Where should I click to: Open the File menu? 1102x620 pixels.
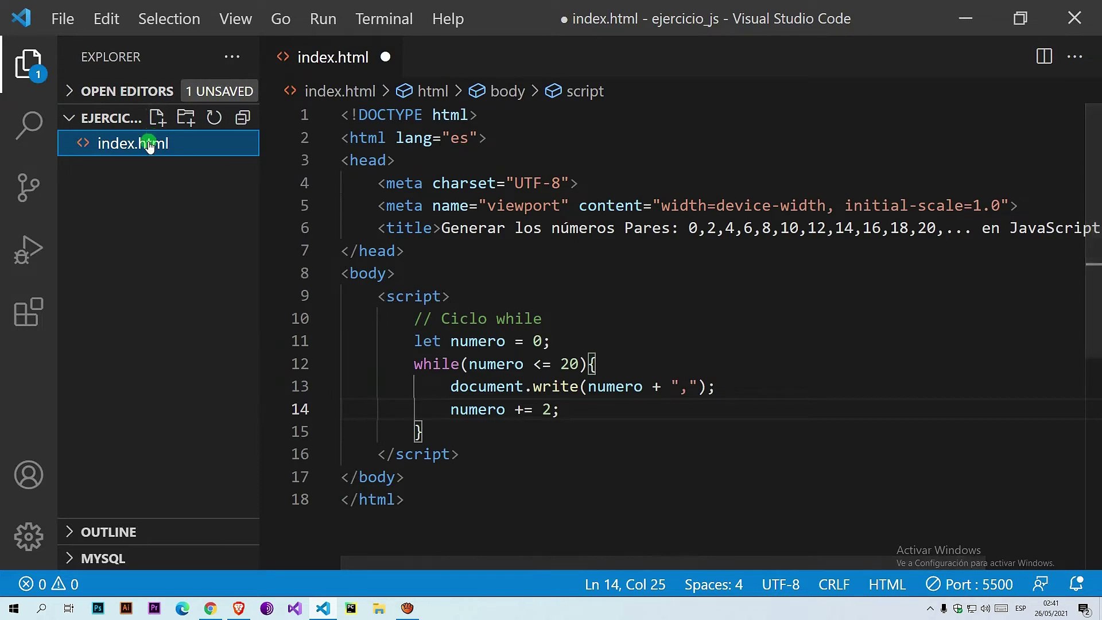coord(63,18)
